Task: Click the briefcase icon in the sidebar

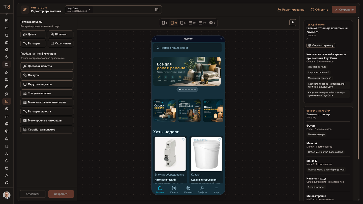Action: pos(7,139)
